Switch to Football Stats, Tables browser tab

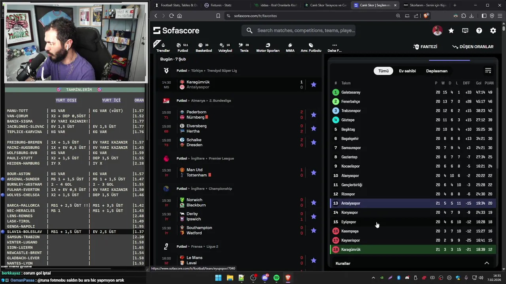tap(176, 5)
